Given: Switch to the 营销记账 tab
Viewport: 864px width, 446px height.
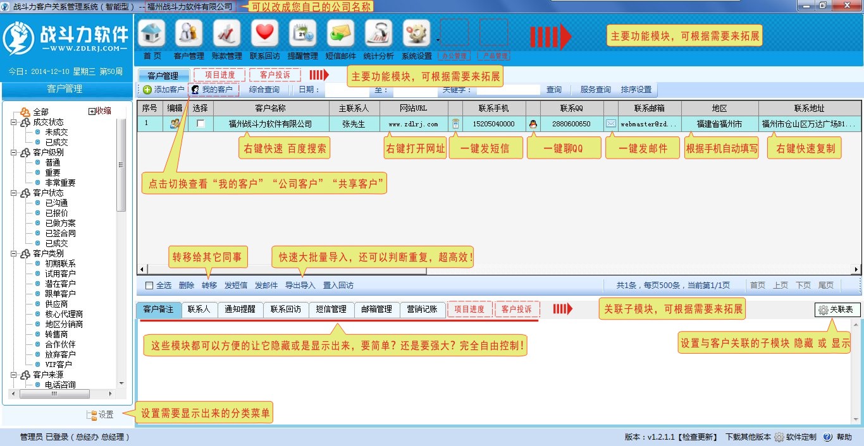Looking at the screenshot, I should (x=422, y=310).
